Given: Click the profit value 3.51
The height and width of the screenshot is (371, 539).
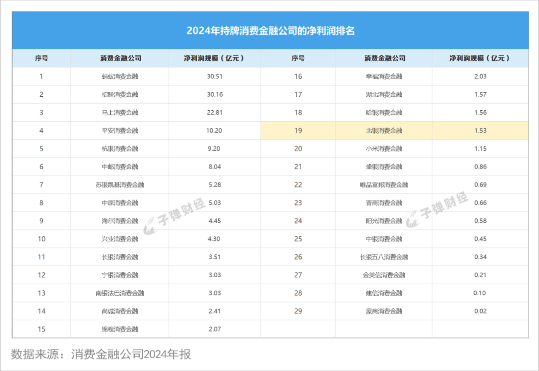Looking at the screenshot, I should pyautogui.click(x=215, y=257).
